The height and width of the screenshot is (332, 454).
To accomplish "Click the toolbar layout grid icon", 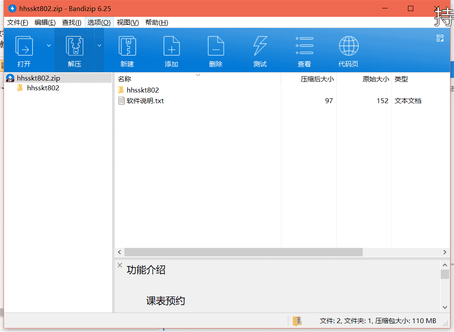I will pyautogui.click(x=440, y=38).
